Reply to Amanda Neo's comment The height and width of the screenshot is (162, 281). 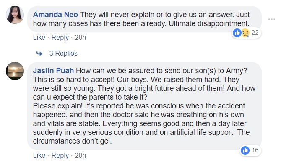(60, 38)
